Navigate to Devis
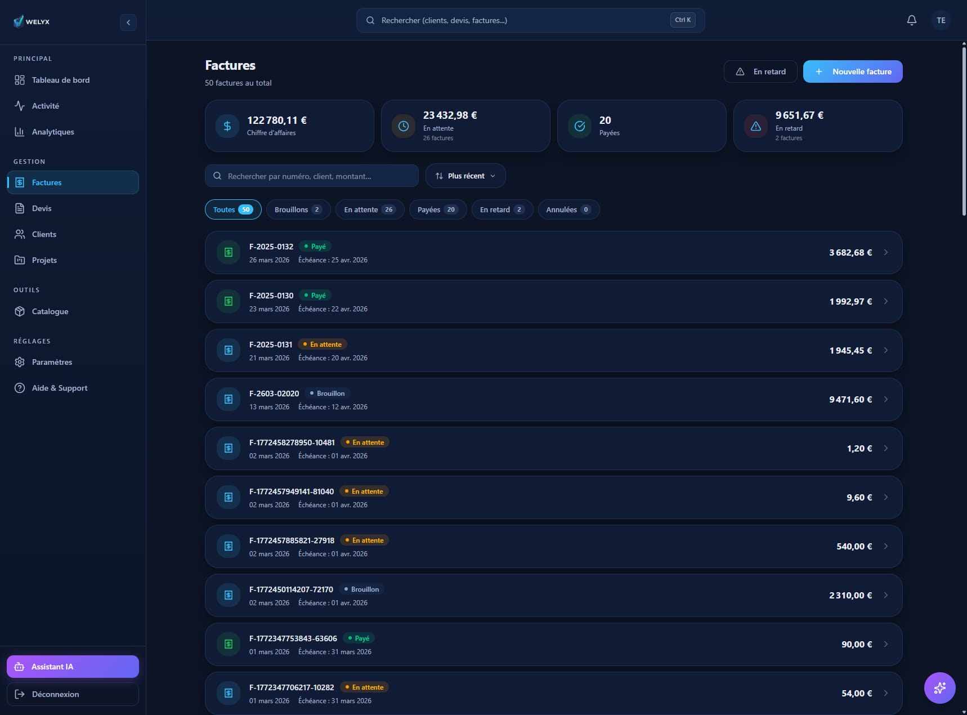 click(73, 208)
